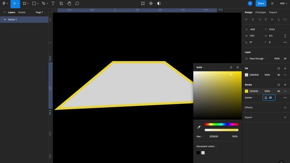The height and width of the screenshot is (163, 290).
Task: Open the Move tools dropdown arrow
Action: 18,4
